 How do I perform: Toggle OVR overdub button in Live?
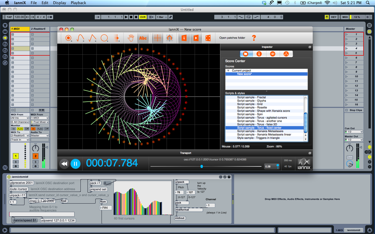pyautogui.click(x=143, y=17)
